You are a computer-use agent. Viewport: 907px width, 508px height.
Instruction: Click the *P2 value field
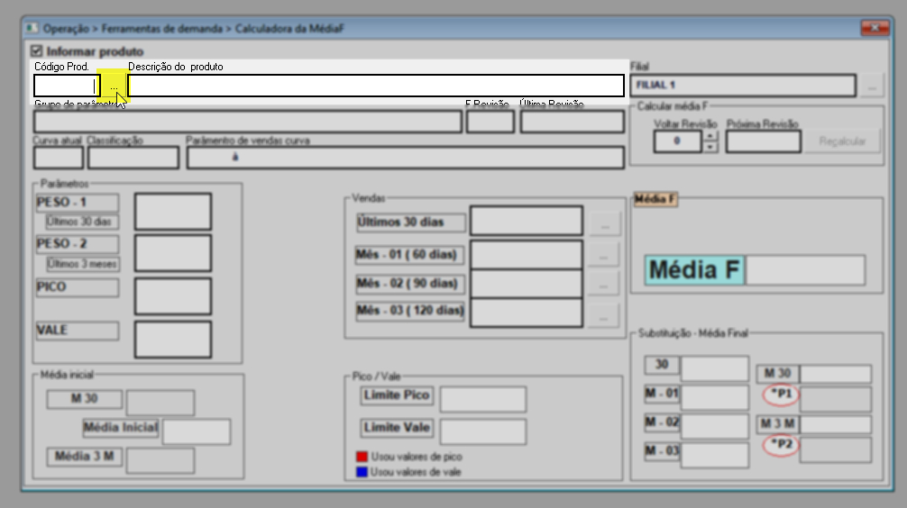836,450
